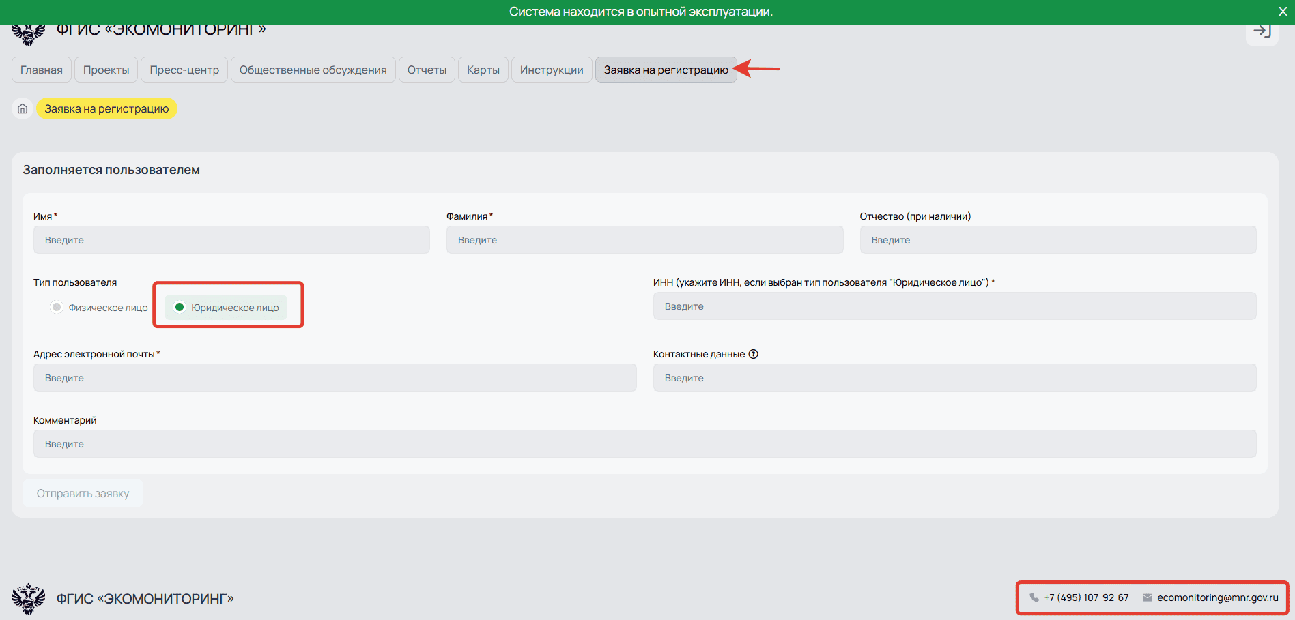Viewport: 1295px width, 620px height.
Task: Open the Главная tab
Action: [x=42, y=70]
